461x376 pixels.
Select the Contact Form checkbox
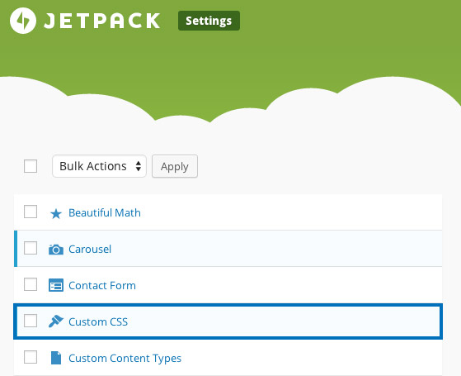(31, 284)
